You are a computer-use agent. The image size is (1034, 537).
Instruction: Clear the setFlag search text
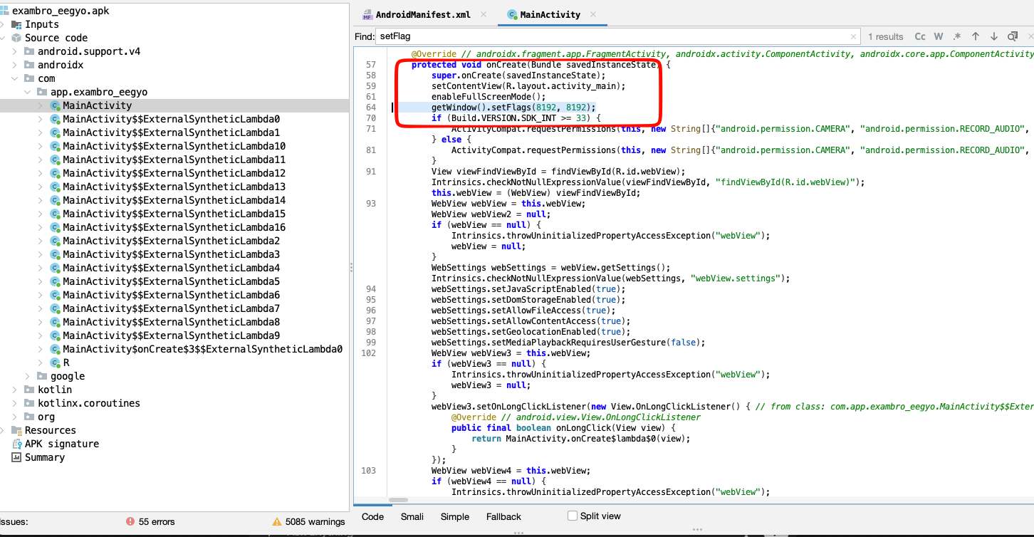[x=854, y=36]
